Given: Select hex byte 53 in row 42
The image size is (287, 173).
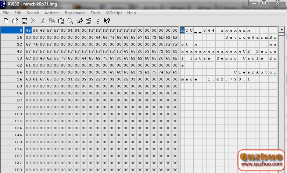Looking at the screenshot, I should coord(147,51).
